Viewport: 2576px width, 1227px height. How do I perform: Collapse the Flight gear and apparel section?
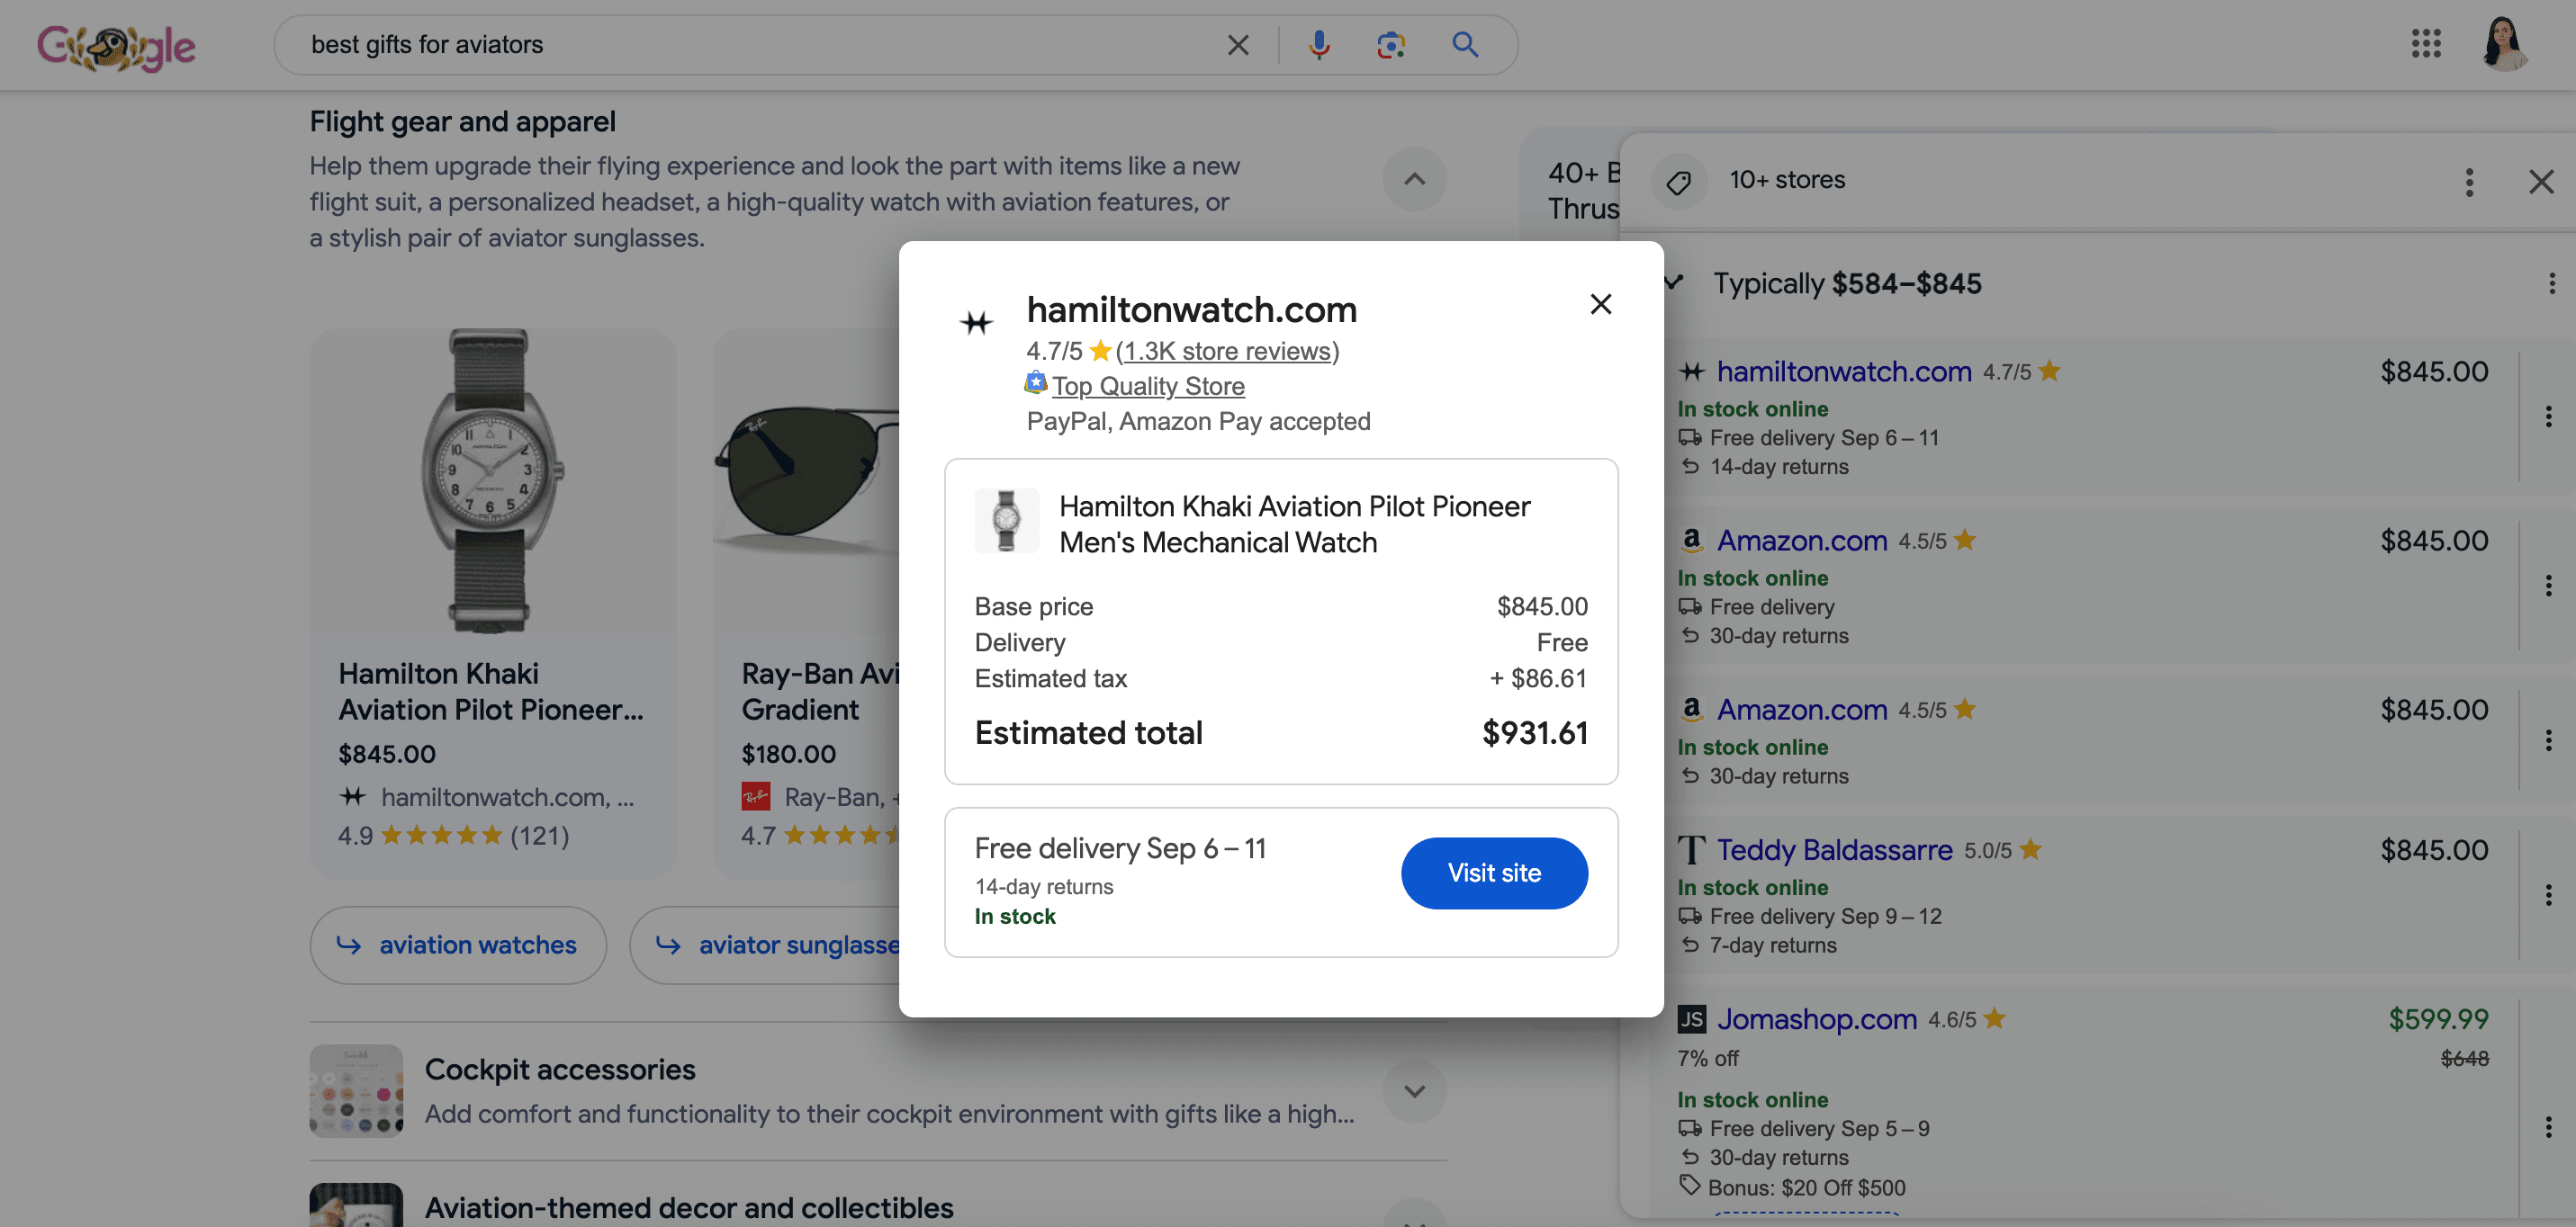pos(1414,180)
